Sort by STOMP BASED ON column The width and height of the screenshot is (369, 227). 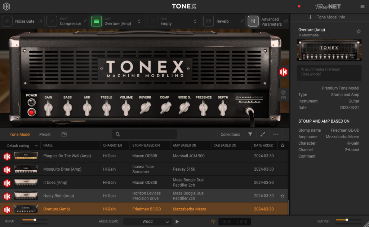point(146,145)
